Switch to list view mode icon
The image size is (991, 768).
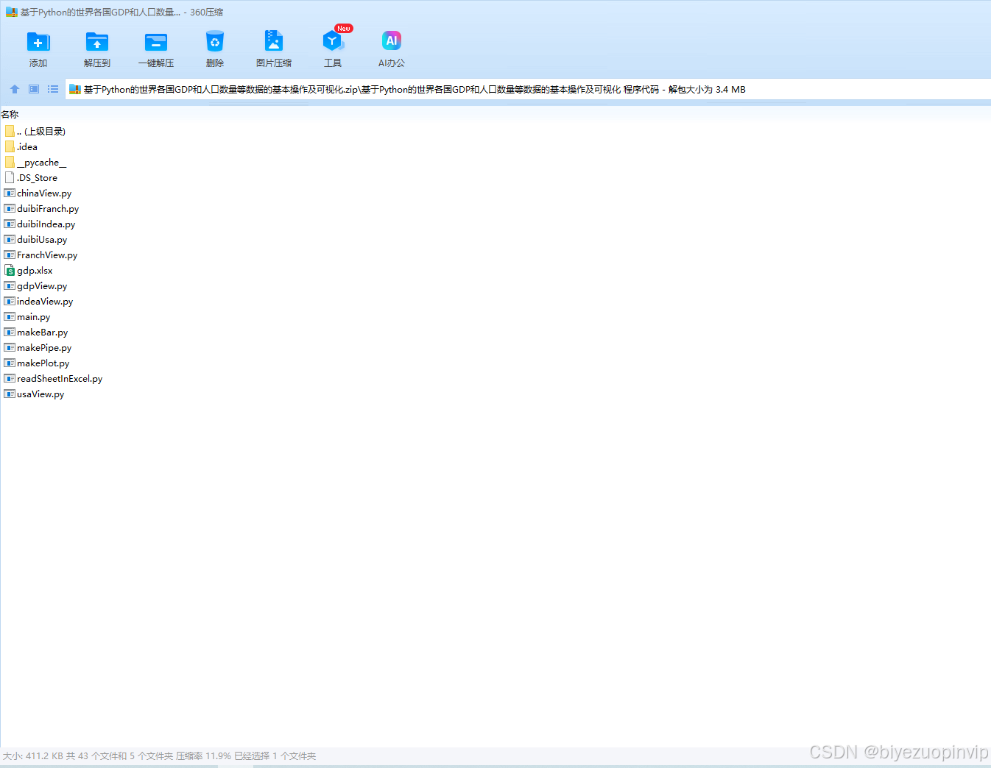[x=53, y=89]
